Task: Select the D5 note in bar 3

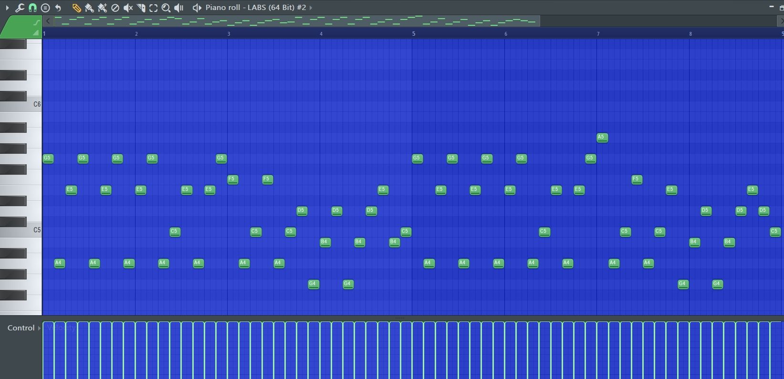Action: [x=302, y=211]
